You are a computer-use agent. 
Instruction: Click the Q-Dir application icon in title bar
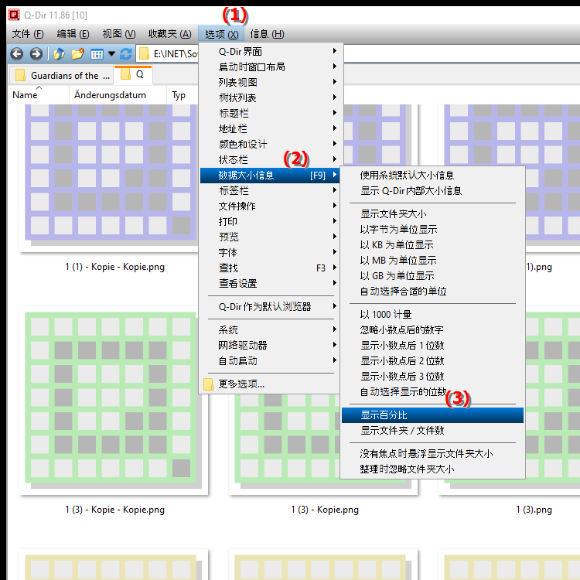pos(14,15)
